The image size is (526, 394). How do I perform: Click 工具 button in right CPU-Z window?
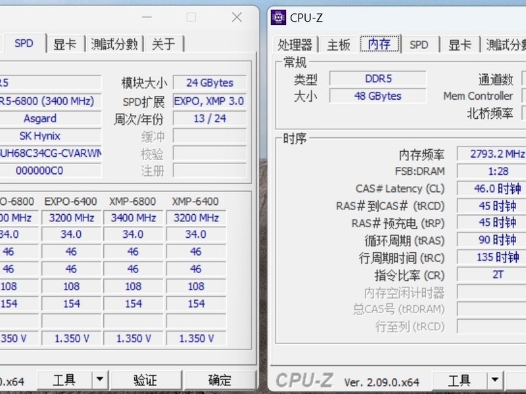pyautogui.click(x=460, y=381)
